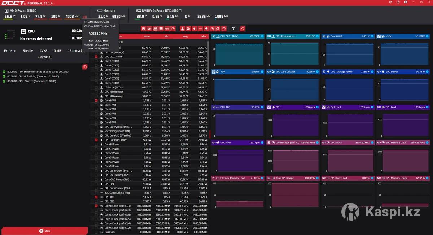Uncheck the CPU Package Power checkbox
Viewport: 433px width, 235px height.
click(x=96, y=140)
